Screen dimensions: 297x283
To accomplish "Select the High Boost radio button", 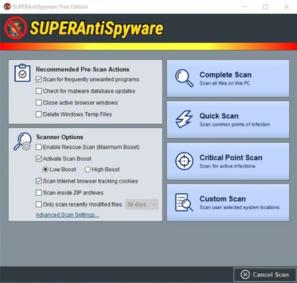I will pyautogui.click(x=87, y=169).
